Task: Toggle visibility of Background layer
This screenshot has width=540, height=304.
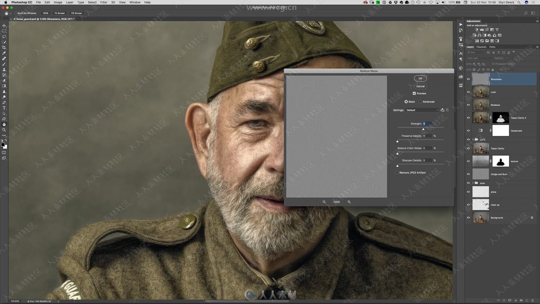Action: (468, 218)
